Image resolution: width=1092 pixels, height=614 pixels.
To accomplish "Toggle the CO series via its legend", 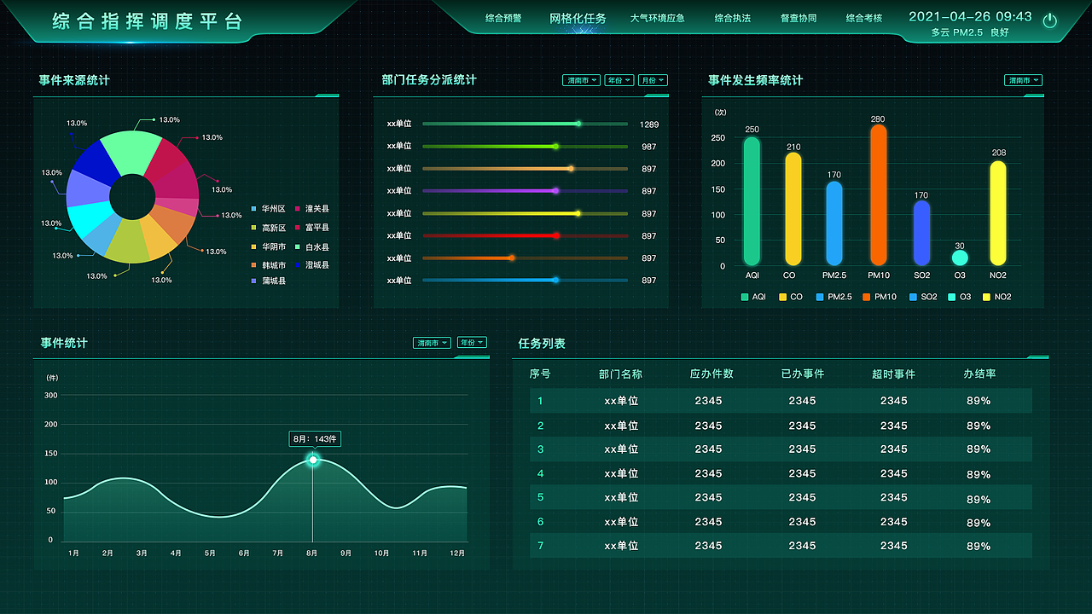I will click(x=782, y=296).
